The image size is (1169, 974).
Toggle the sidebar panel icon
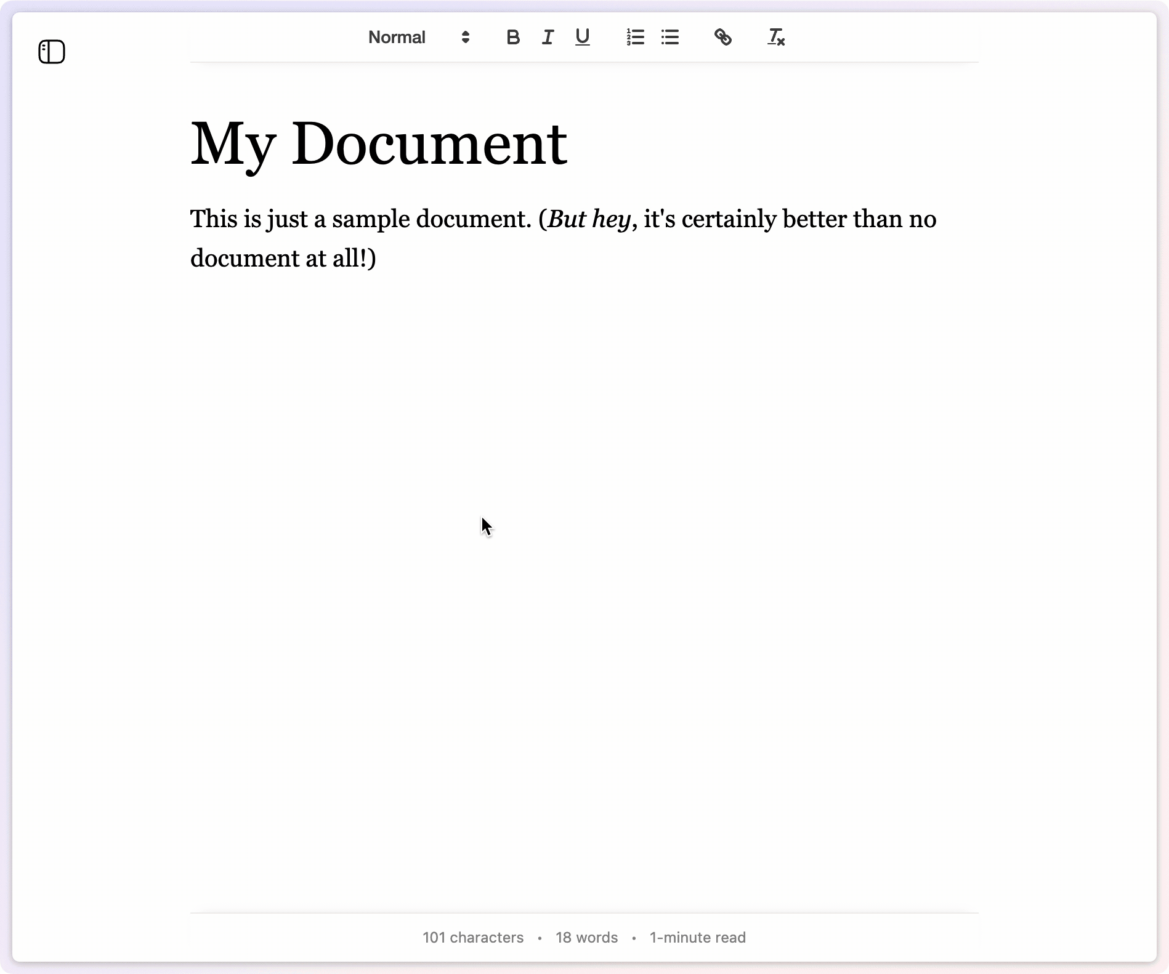tap(52, 51)
